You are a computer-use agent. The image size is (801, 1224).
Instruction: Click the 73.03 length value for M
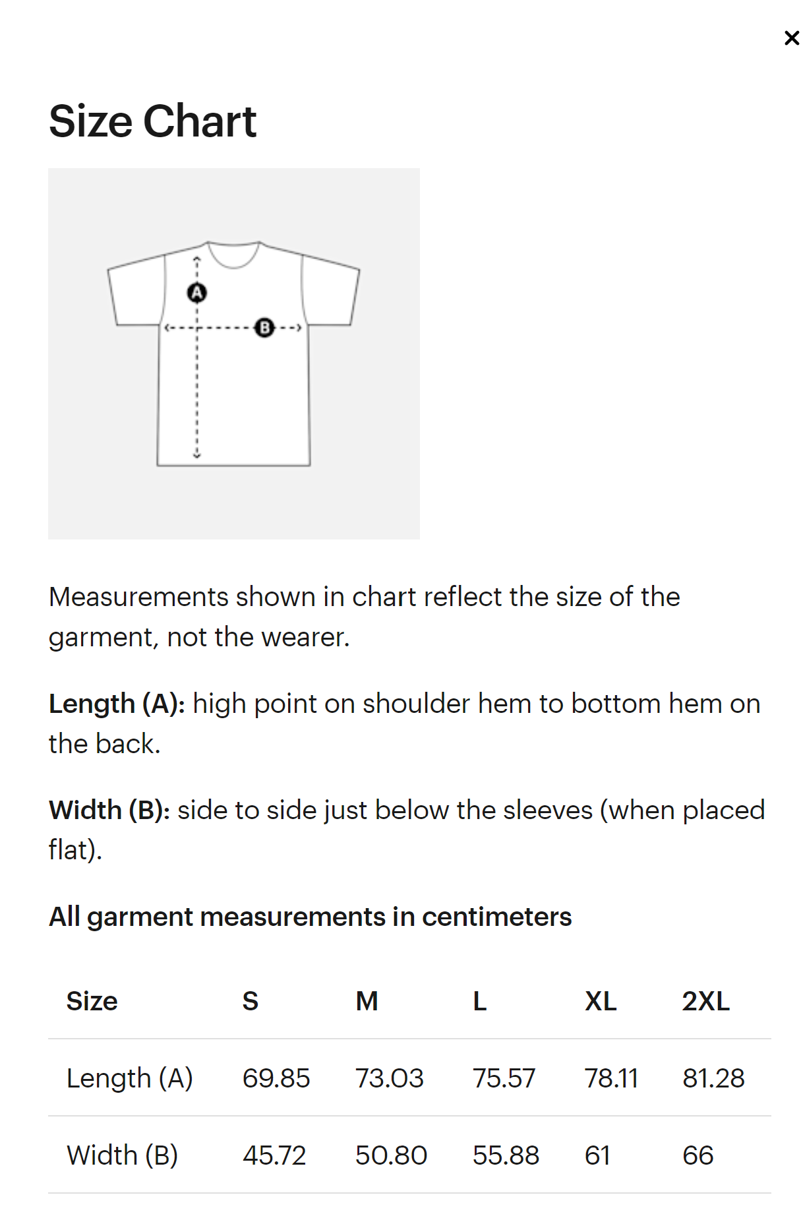[390, 1078]
